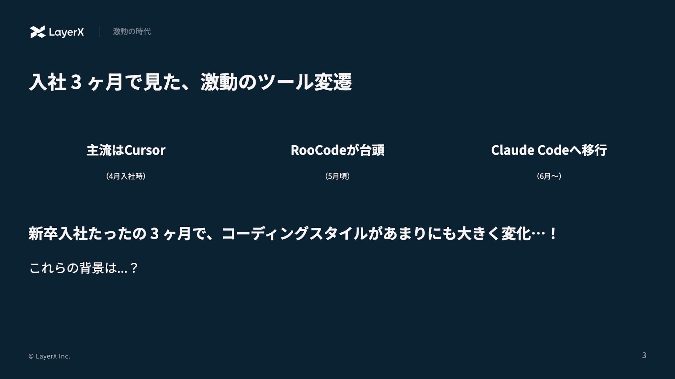Select the section label 激動の時代
This screenshot has width=675, height=379.
(x=132, y=32)
